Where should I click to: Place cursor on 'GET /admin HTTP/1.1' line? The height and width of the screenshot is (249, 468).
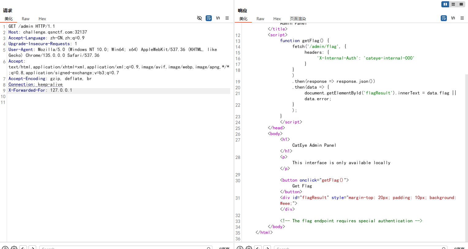pos(32,26)
